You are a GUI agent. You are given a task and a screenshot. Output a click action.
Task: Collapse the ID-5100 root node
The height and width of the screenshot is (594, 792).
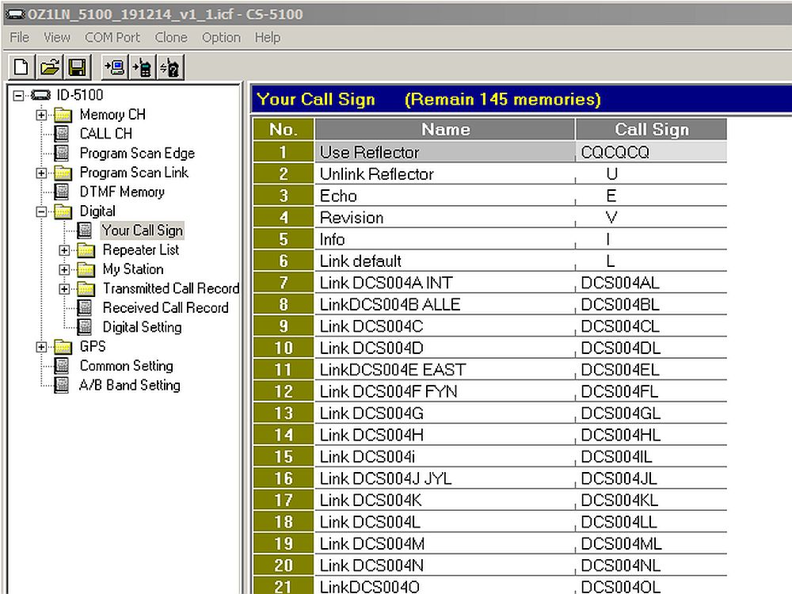[19, 95]
